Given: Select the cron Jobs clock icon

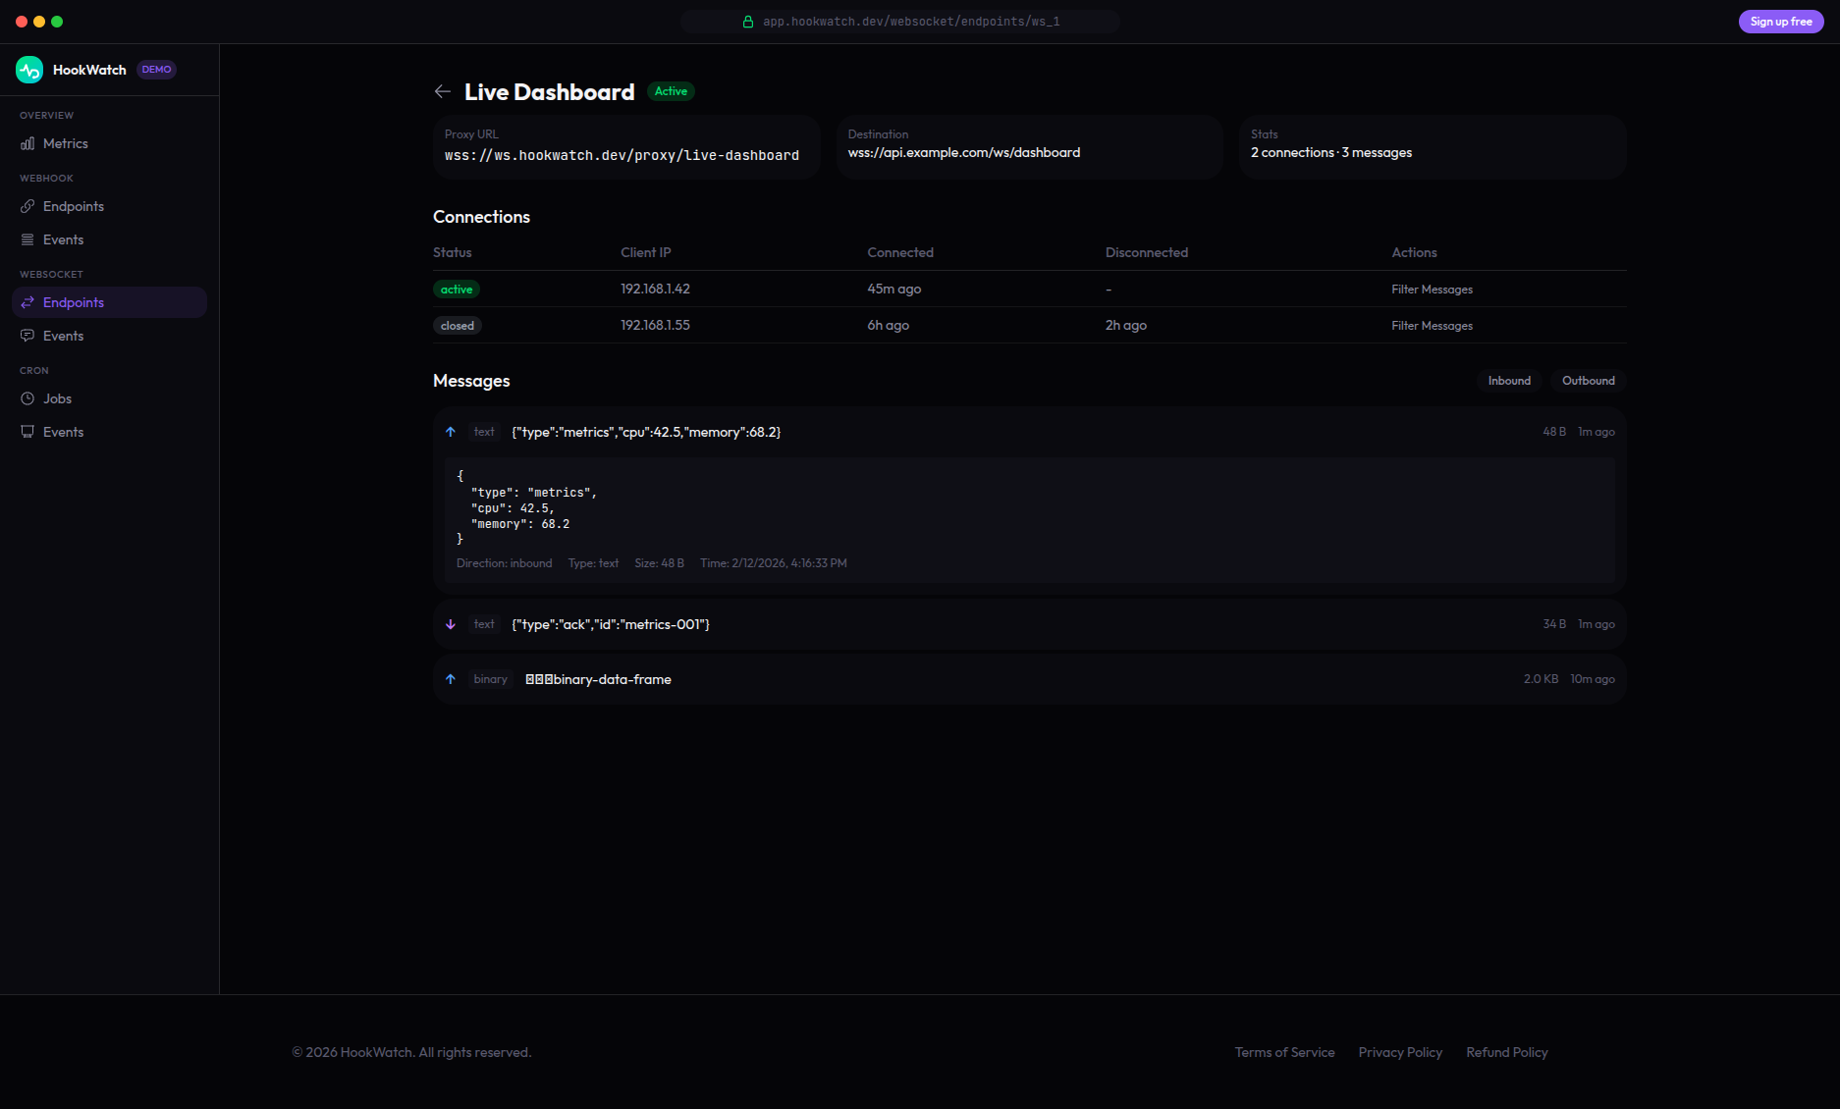Looking at the screenshot, I should (27, 398).
